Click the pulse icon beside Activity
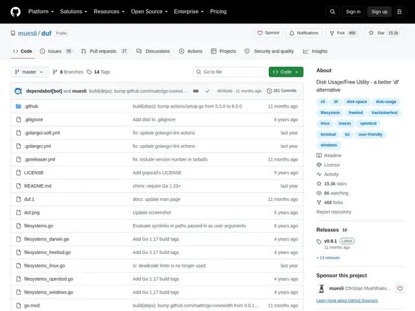The width and height of the screenshot is (415, 311). (319, 174)
